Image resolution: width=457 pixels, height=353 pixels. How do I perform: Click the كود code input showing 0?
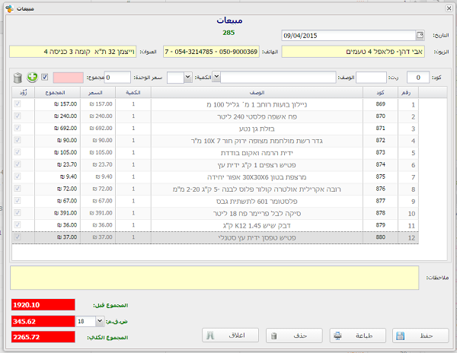click(x=418, y=78)
